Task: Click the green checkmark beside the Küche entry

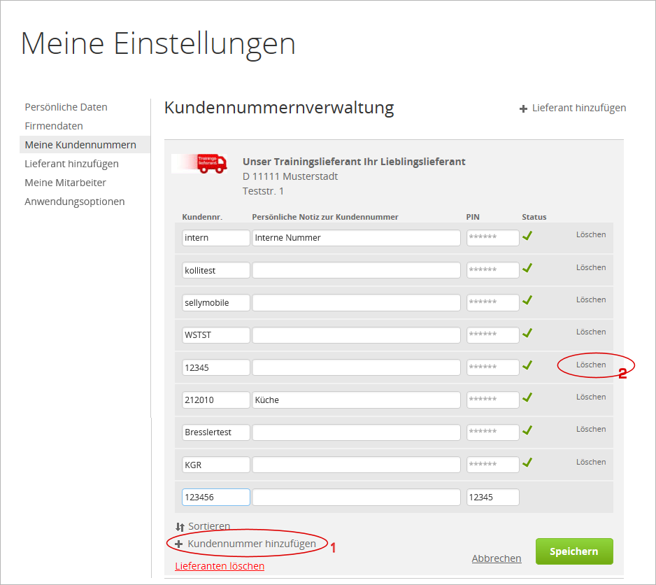Action: pos(528,397)
